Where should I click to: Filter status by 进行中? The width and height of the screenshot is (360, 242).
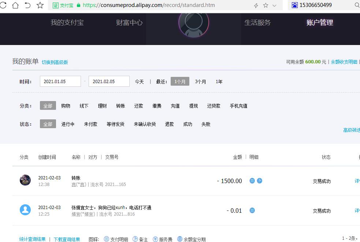pos(68,124)
